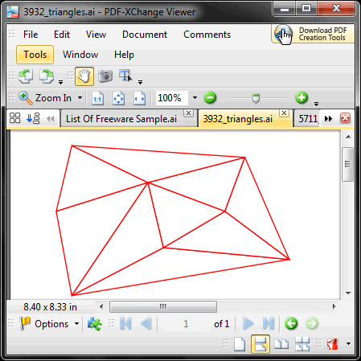Image resolution: width=361 pixels, height=361 pixels.
Task: Go back to previous view green arrow
Action: [x=291, y=323]
